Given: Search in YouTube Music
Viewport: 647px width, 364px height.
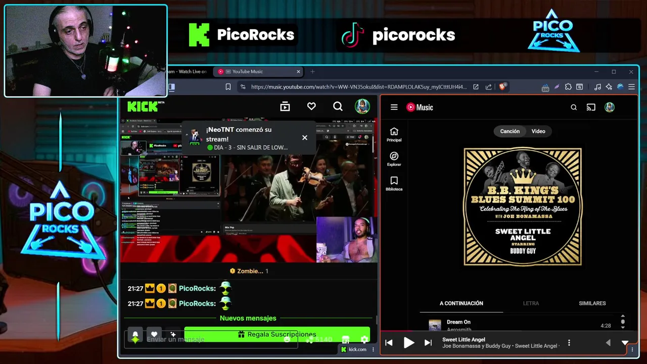Looking at the screenshot, I should coord(574,107).
